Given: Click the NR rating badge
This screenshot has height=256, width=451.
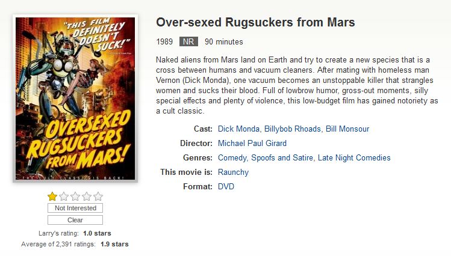Looking at the screenshot, I should [188, 41].
